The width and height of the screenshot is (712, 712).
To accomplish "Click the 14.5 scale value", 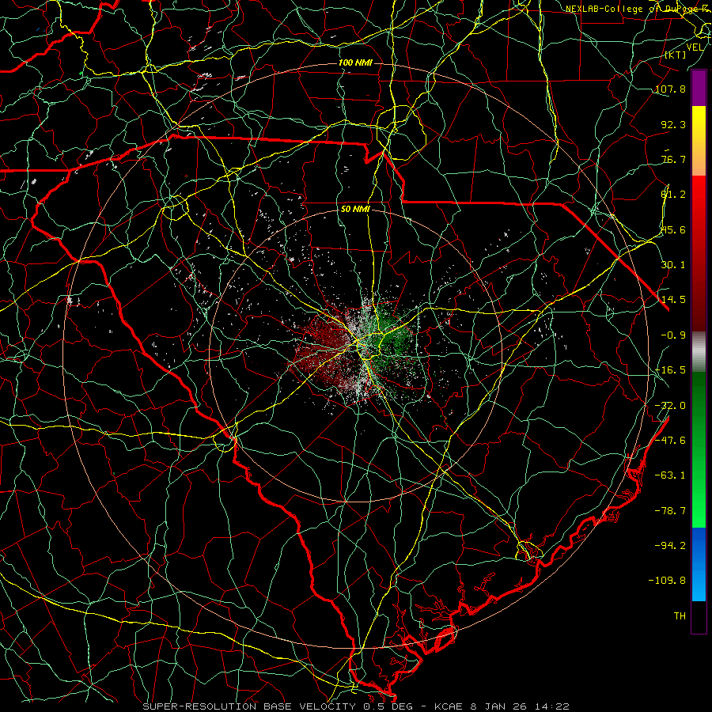I will (673, 300).
